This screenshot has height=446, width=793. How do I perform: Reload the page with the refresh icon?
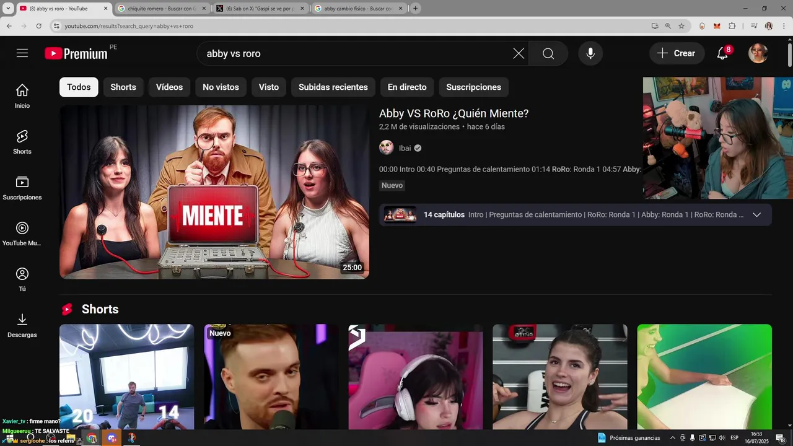click(39, 26)
